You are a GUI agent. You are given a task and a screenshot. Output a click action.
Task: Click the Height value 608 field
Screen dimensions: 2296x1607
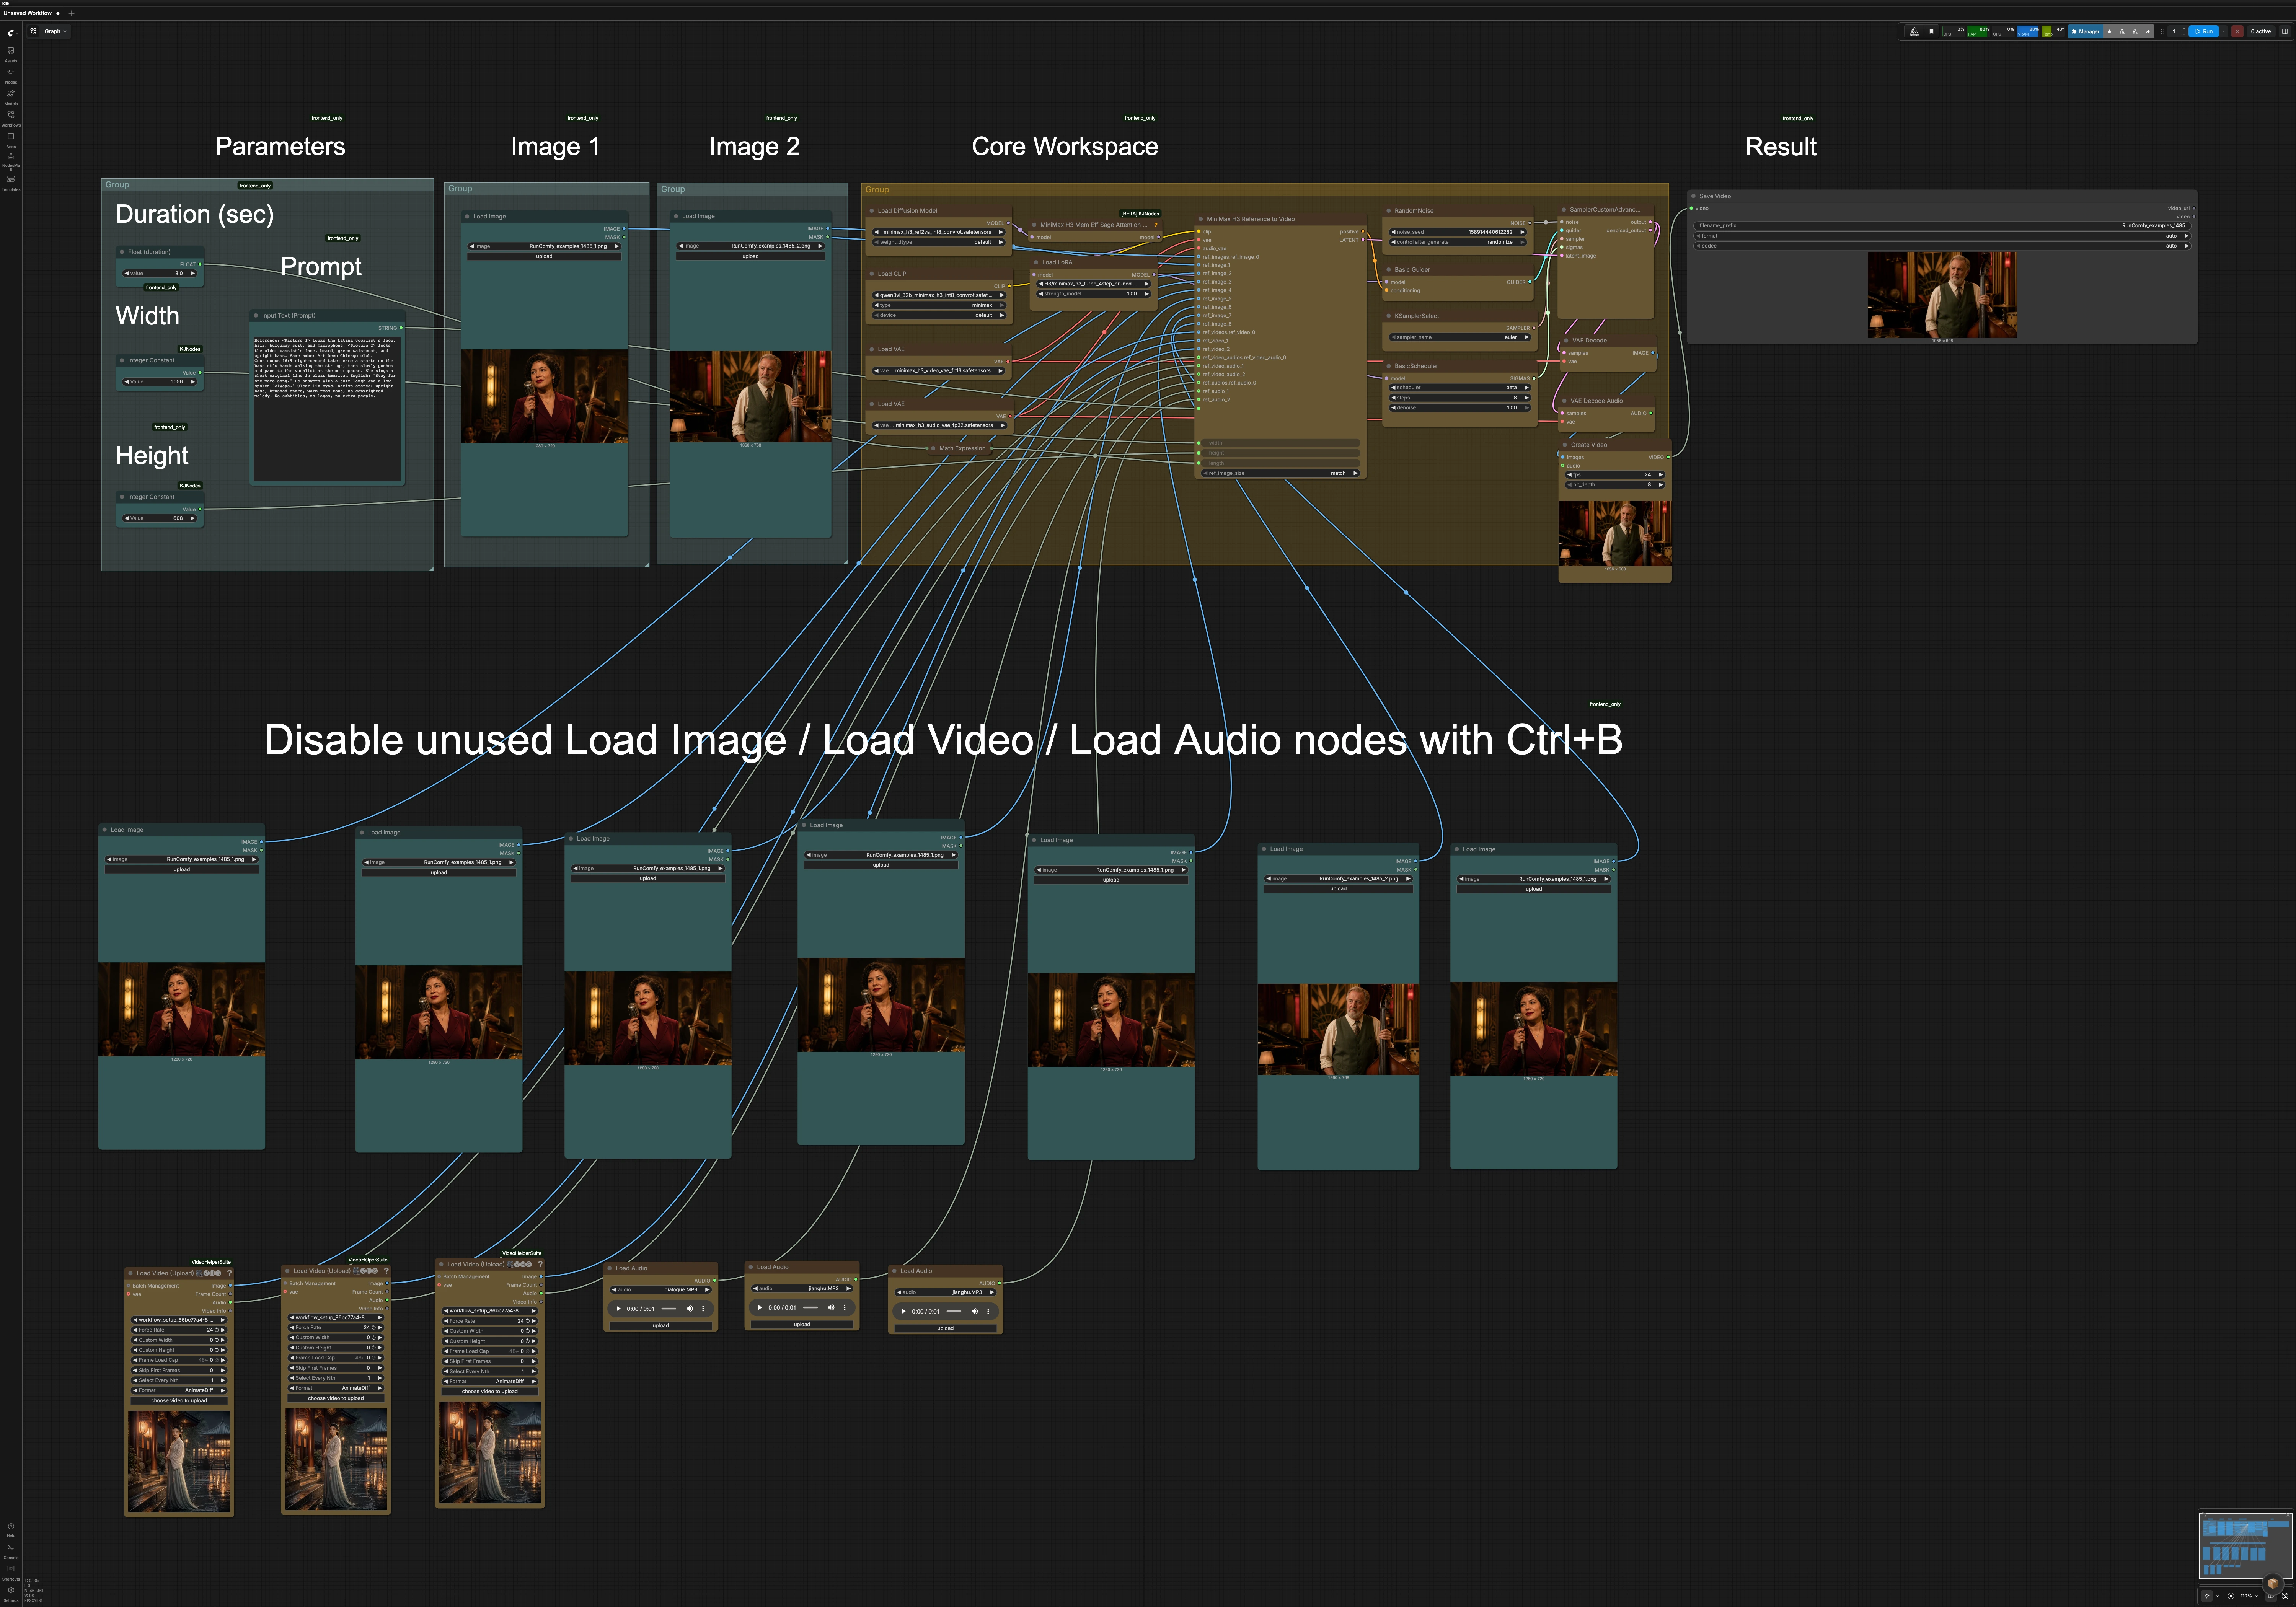click(x=160, y=518)
